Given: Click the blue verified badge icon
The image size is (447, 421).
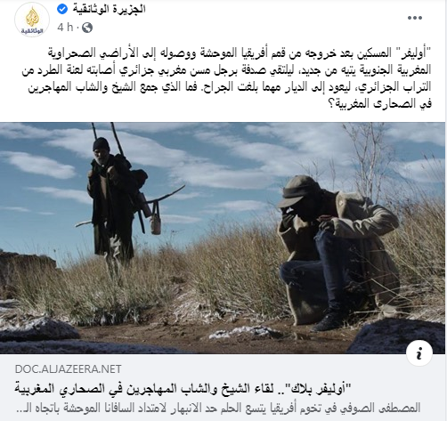Looking at the screenshot, I should point(62,10).
